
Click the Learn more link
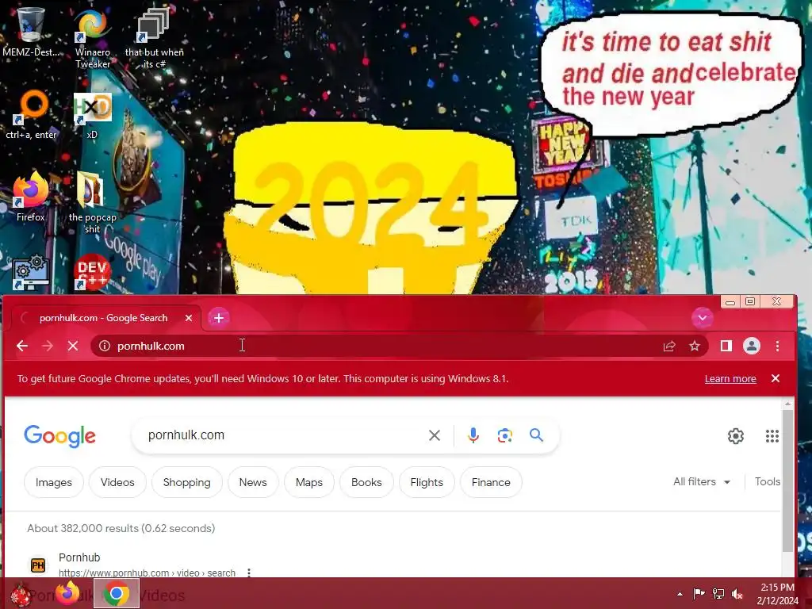click(x=730, y=378)
